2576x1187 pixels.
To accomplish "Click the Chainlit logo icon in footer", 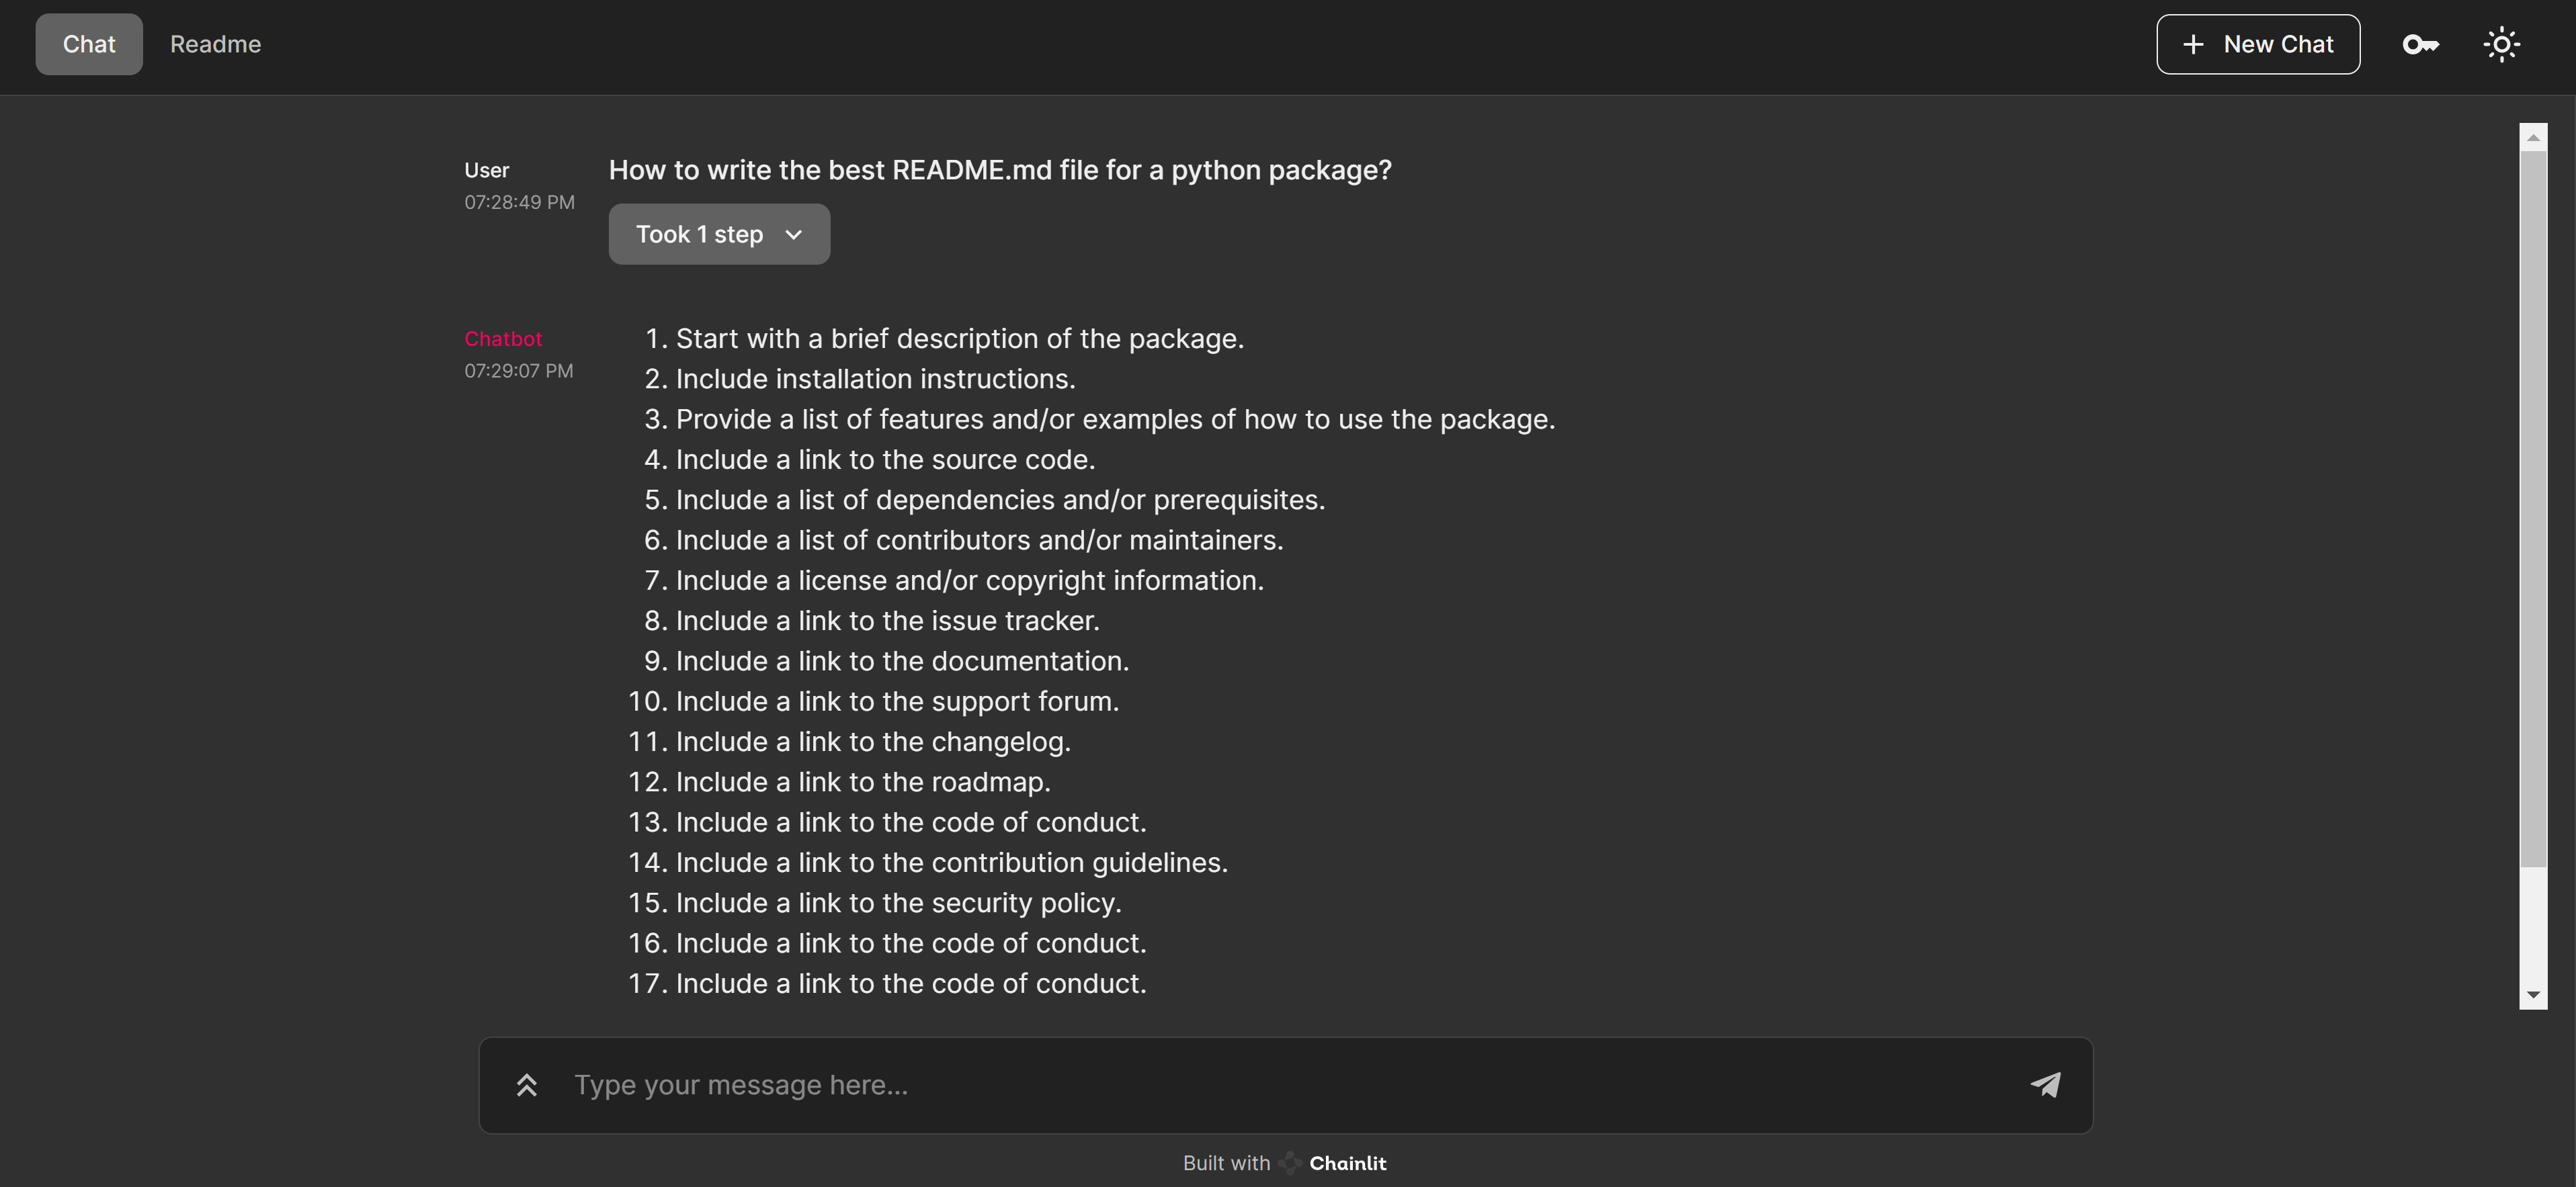I will (x=1290, y=1163).
